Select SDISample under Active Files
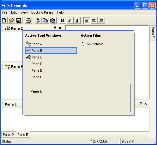The image size is (157, 145). click(x=92, y=44)
